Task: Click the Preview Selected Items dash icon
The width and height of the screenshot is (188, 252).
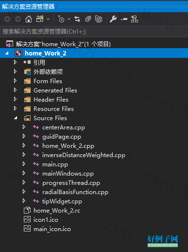Action: (124, 19)
